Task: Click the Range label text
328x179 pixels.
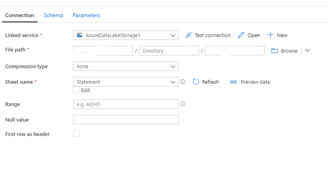Action: (12, 104)
